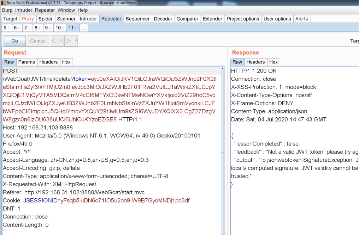359x235 pixels.
Task: Switch to the Target tab
Action: click(x=10, y=19)
